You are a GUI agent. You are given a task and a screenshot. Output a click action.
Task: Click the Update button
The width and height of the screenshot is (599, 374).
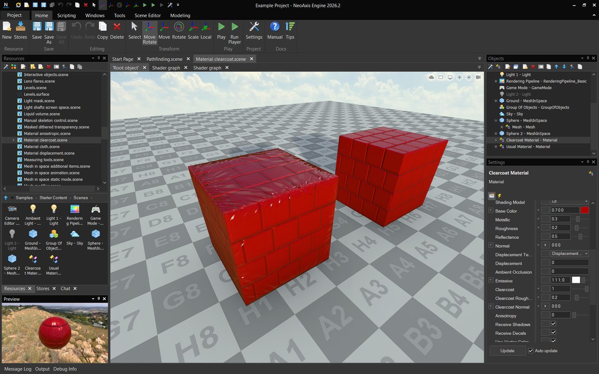[x=507, y=351]
